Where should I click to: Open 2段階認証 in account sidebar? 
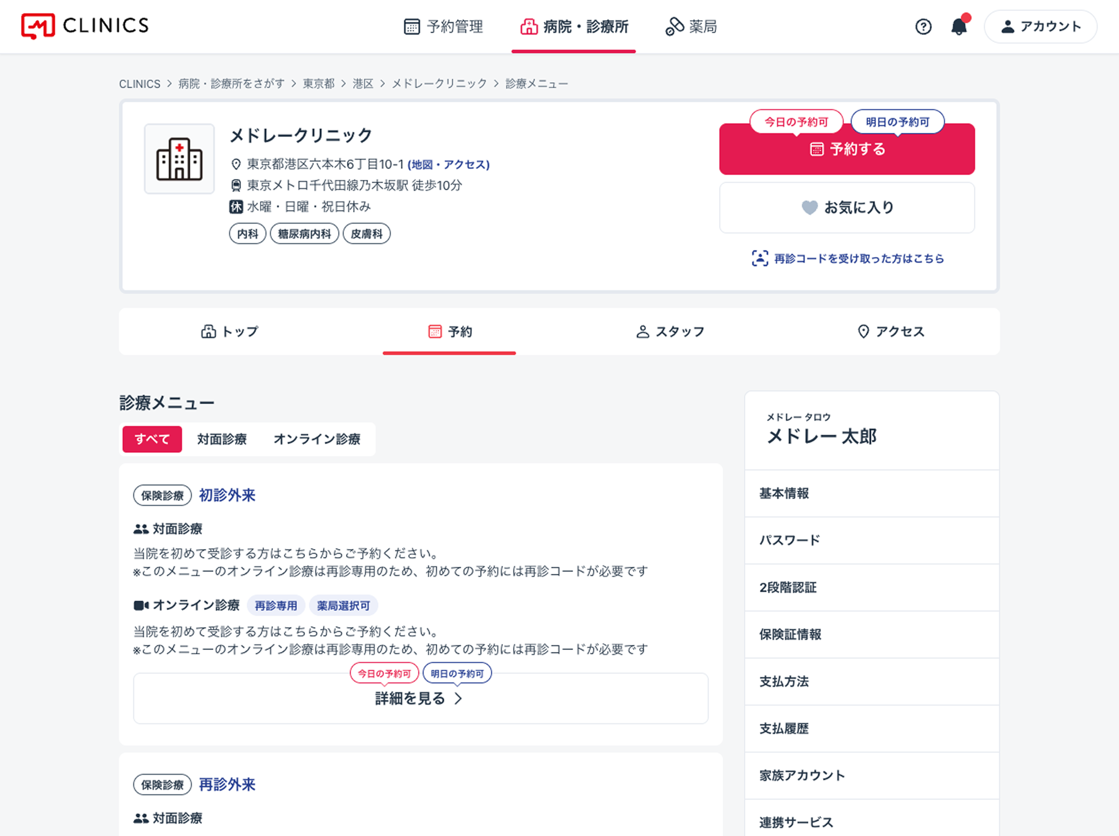point(872,588)
